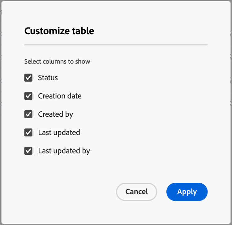Screen dimensions: 232x225
Task: Click the divider line under the heading
Action: click(x=116, y=45)
